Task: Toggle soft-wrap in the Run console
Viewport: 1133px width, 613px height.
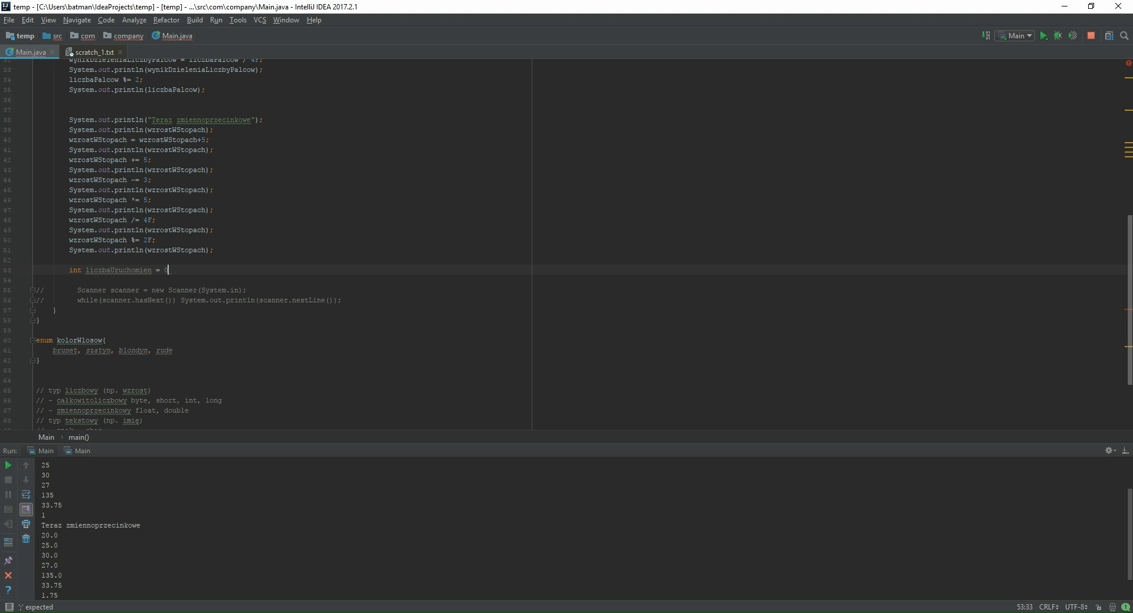Action: [x=26, y=495]
